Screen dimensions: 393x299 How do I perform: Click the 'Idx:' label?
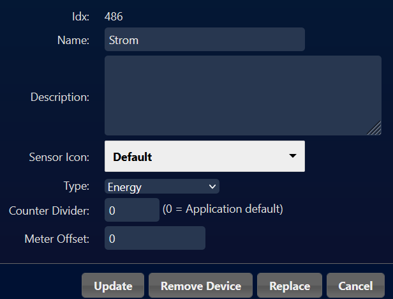pos(80,17)
